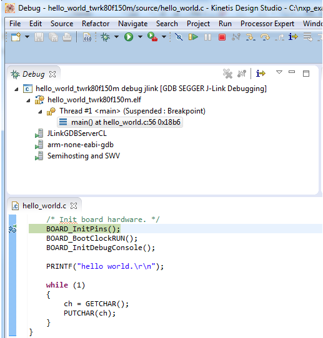The width and height of the screenshot is (323, 338).
Task: Click the Resume green play-bar icon
Action: (193, 37)
